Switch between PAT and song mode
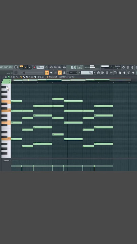Screen dimensions: 137x244 pos(21,66)
